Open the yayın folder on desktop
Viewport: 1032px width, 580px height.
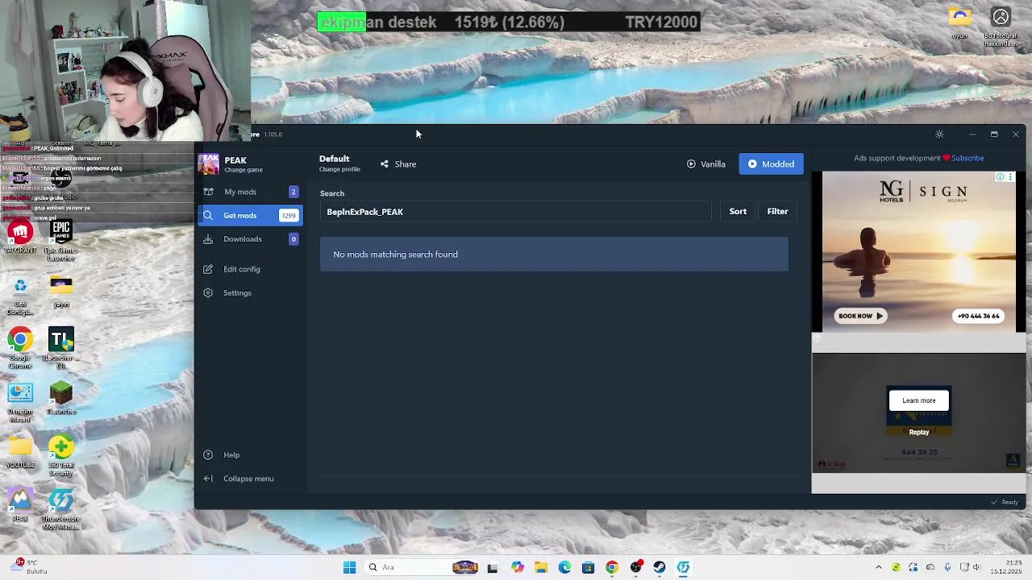click(x=61, y=292)
